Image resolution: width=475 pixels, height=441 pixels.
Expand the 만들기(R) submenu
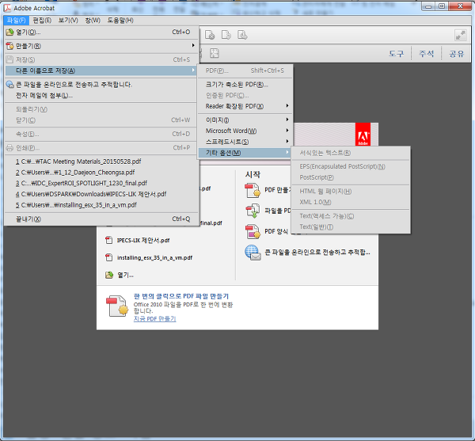click(101, 46)
